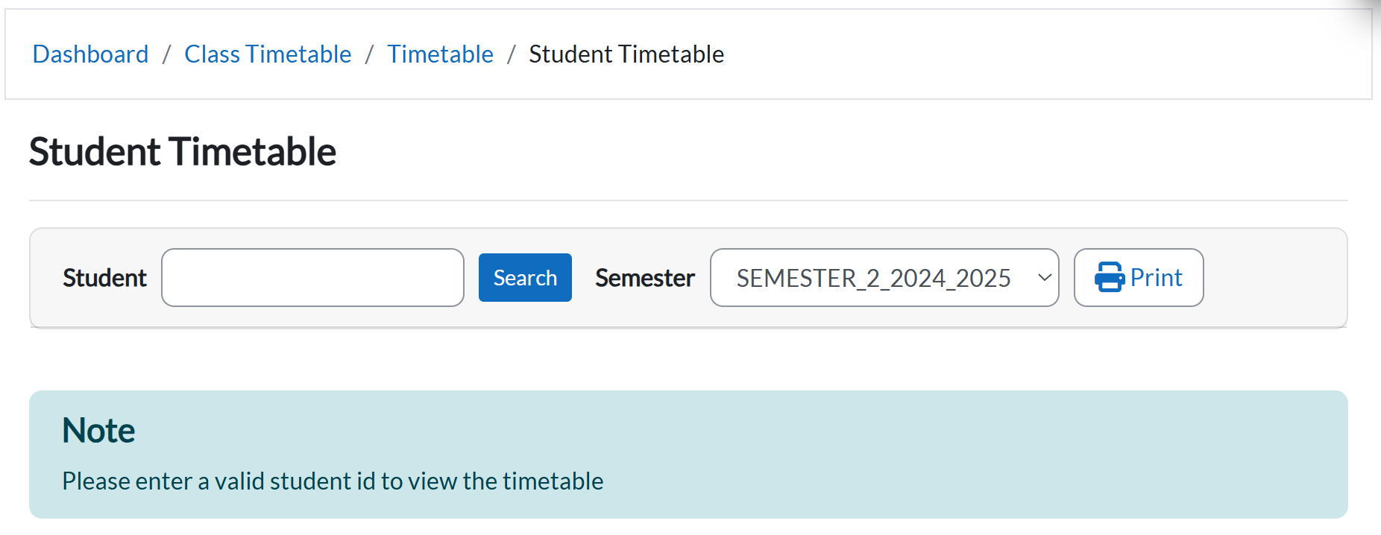Click the Student field label
This screenshot has width=1381, height=535.
(x=104, y=278)
